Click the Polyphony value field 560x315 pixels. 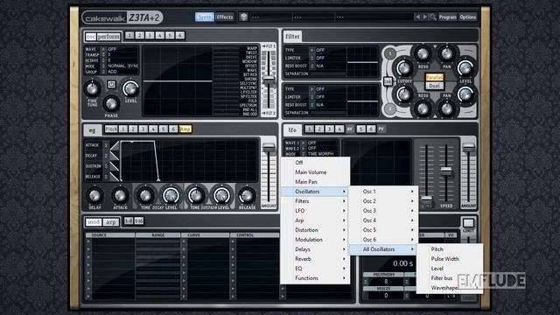pyautogui.click(x=386, y=282)
